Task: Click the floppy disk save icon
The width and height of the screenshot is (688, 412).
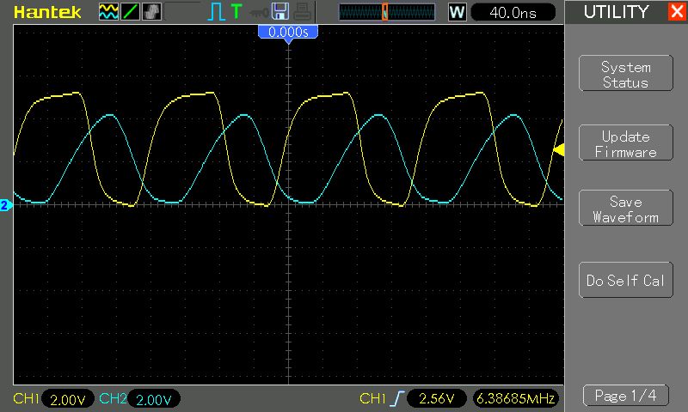Action: pyautogui.click(x=280, y=11)
